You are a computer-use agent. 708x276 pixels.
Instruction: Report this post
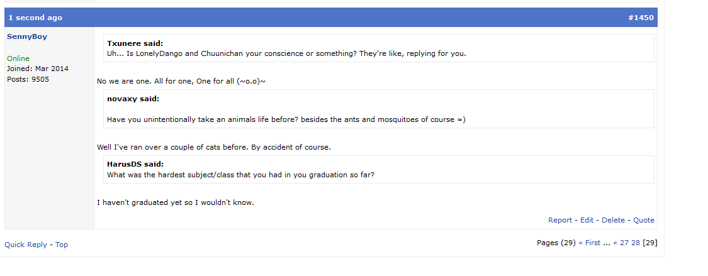pos(560,220)
